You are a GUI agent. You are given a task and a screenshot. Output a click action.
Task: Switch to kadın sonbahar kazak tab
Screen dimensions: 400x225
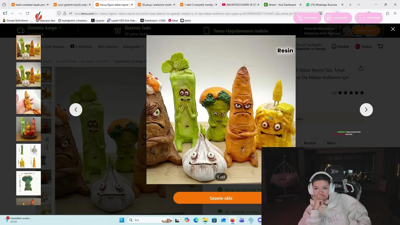tap(30, 5)
